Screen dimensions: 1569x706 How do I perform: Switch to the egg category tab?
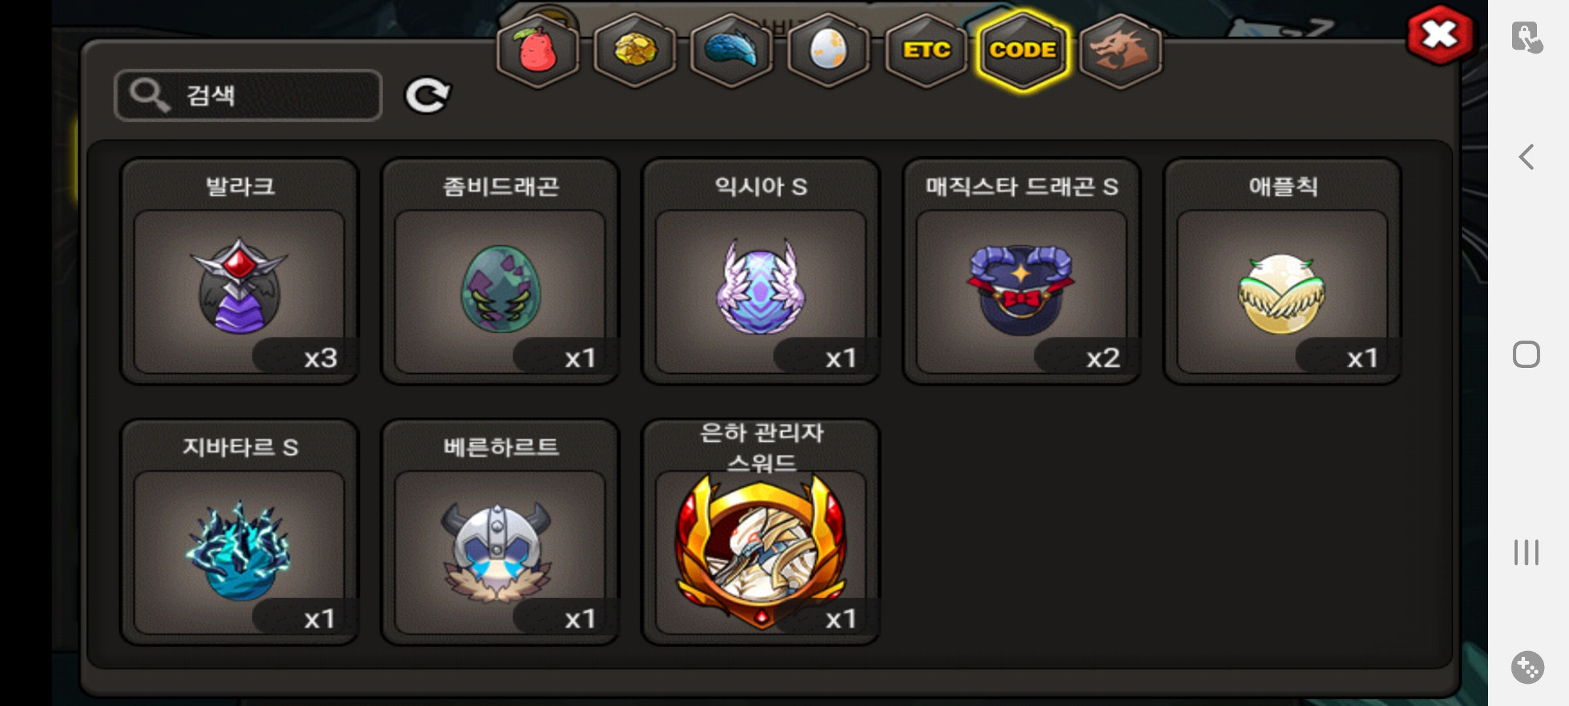tap(828, 50)
